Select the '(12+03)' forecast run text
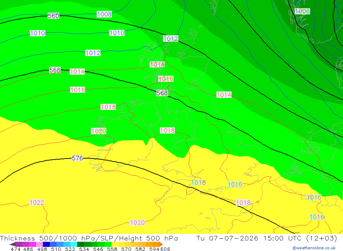 pos(322,238)
